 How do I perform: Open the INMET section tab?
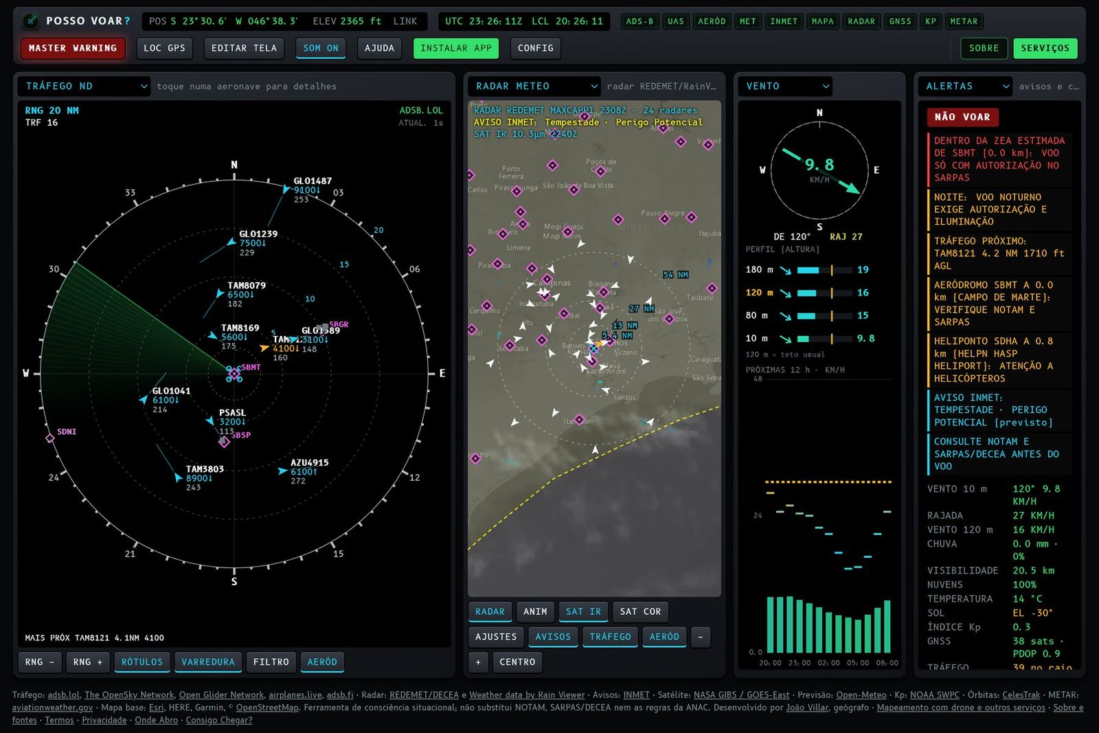(784, 21)
